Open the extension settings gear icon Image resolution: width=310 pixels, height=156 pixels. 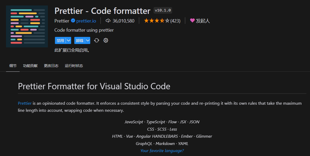106,40
